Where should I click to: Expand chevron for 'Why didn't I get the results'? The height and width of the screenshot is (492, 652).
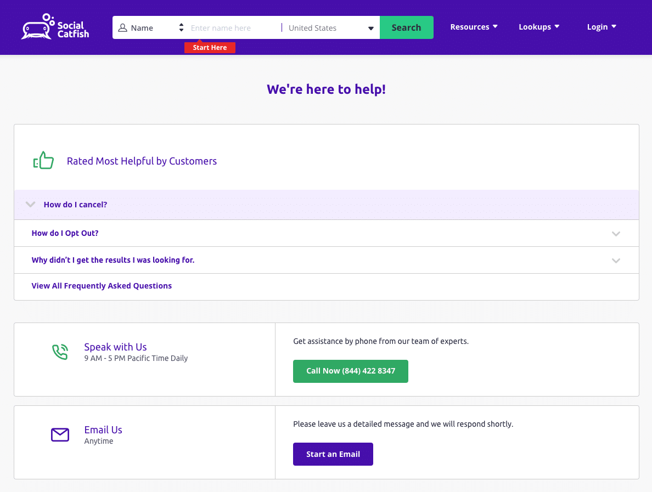point(616,261)
